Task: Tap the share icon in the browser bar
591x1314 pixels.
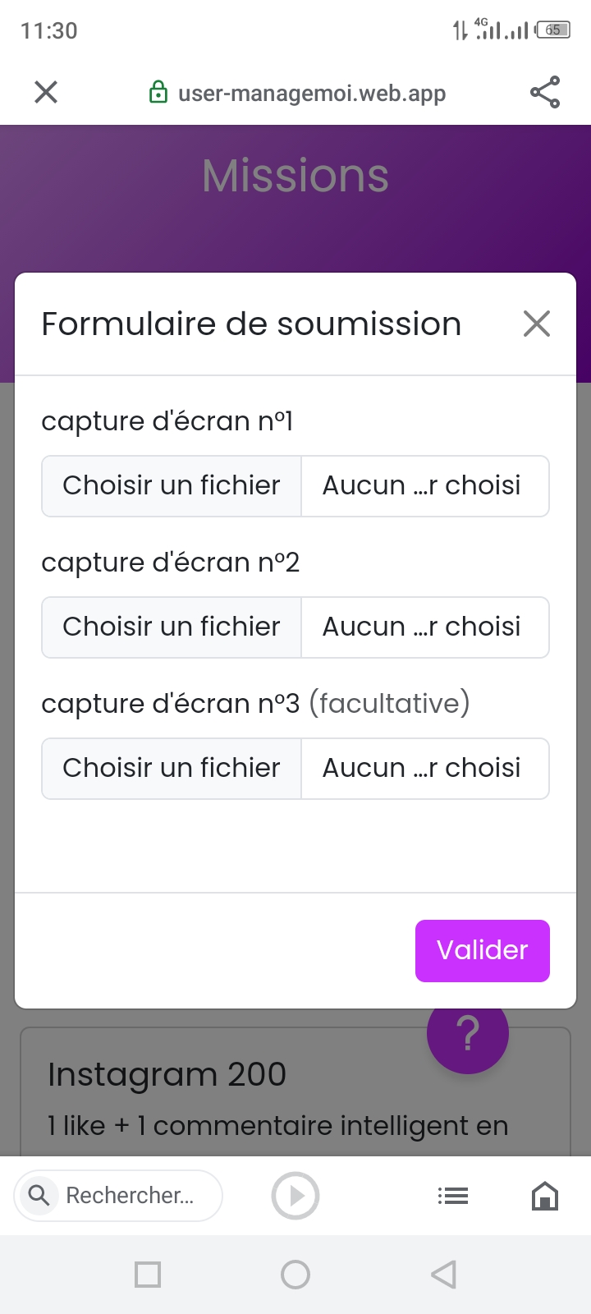Action: pyautogui.click(x=544, y=92)
